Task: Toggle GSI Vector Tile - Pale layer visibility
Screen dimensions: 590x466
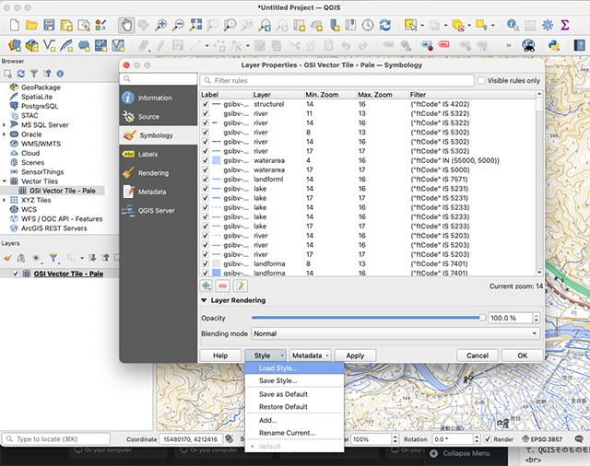Action: pyautogui.click(x=16, y=274)
